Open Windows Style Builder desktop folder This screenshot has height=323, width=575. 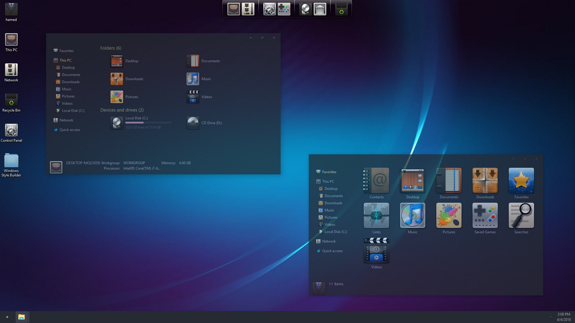pyautogui.click(x=11, y=165)
